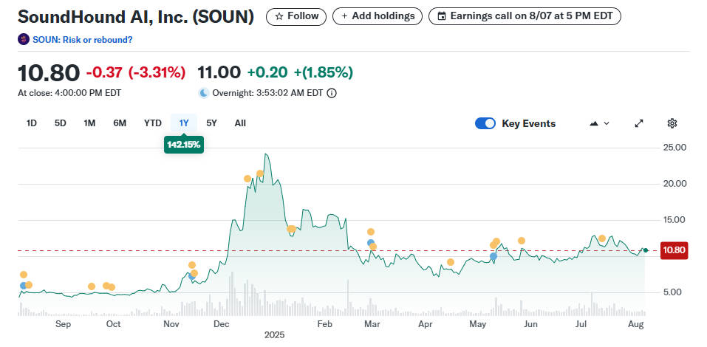Click the info icon next to the Overnight time
Image resolution: width=707 pixels, height=347 pixels.
(x=332, y=93)
